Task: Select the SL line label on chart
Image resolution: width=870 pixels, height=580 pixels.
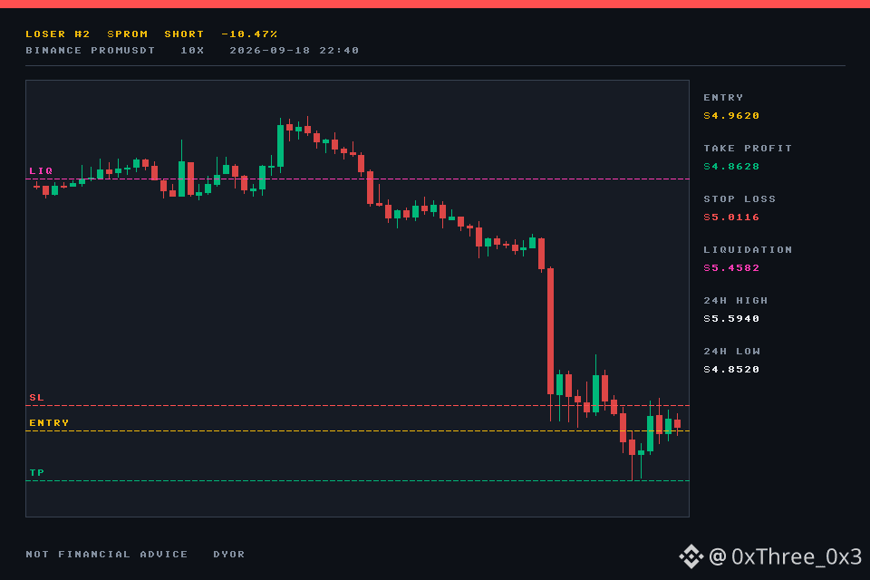Action: 36,398
